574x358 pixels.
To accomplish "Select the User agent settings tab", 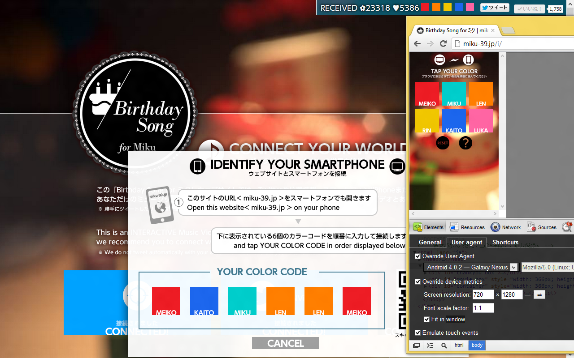I will click(467, 242).
